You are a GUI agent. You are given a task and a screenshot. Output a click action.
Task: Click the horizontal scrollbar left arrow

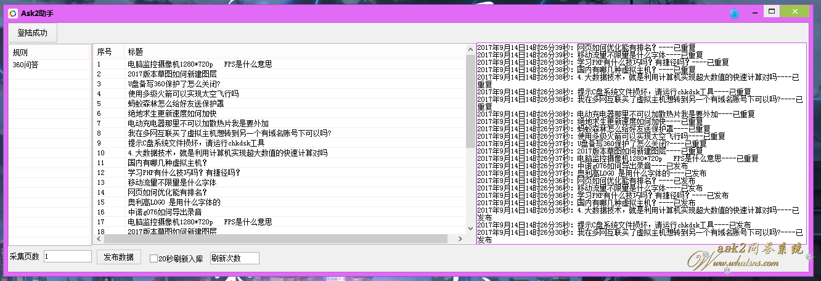tap(99, 238)
